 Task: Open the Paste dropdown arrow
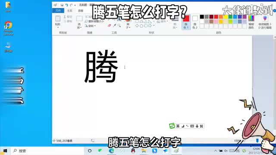[x=58, y=27]
